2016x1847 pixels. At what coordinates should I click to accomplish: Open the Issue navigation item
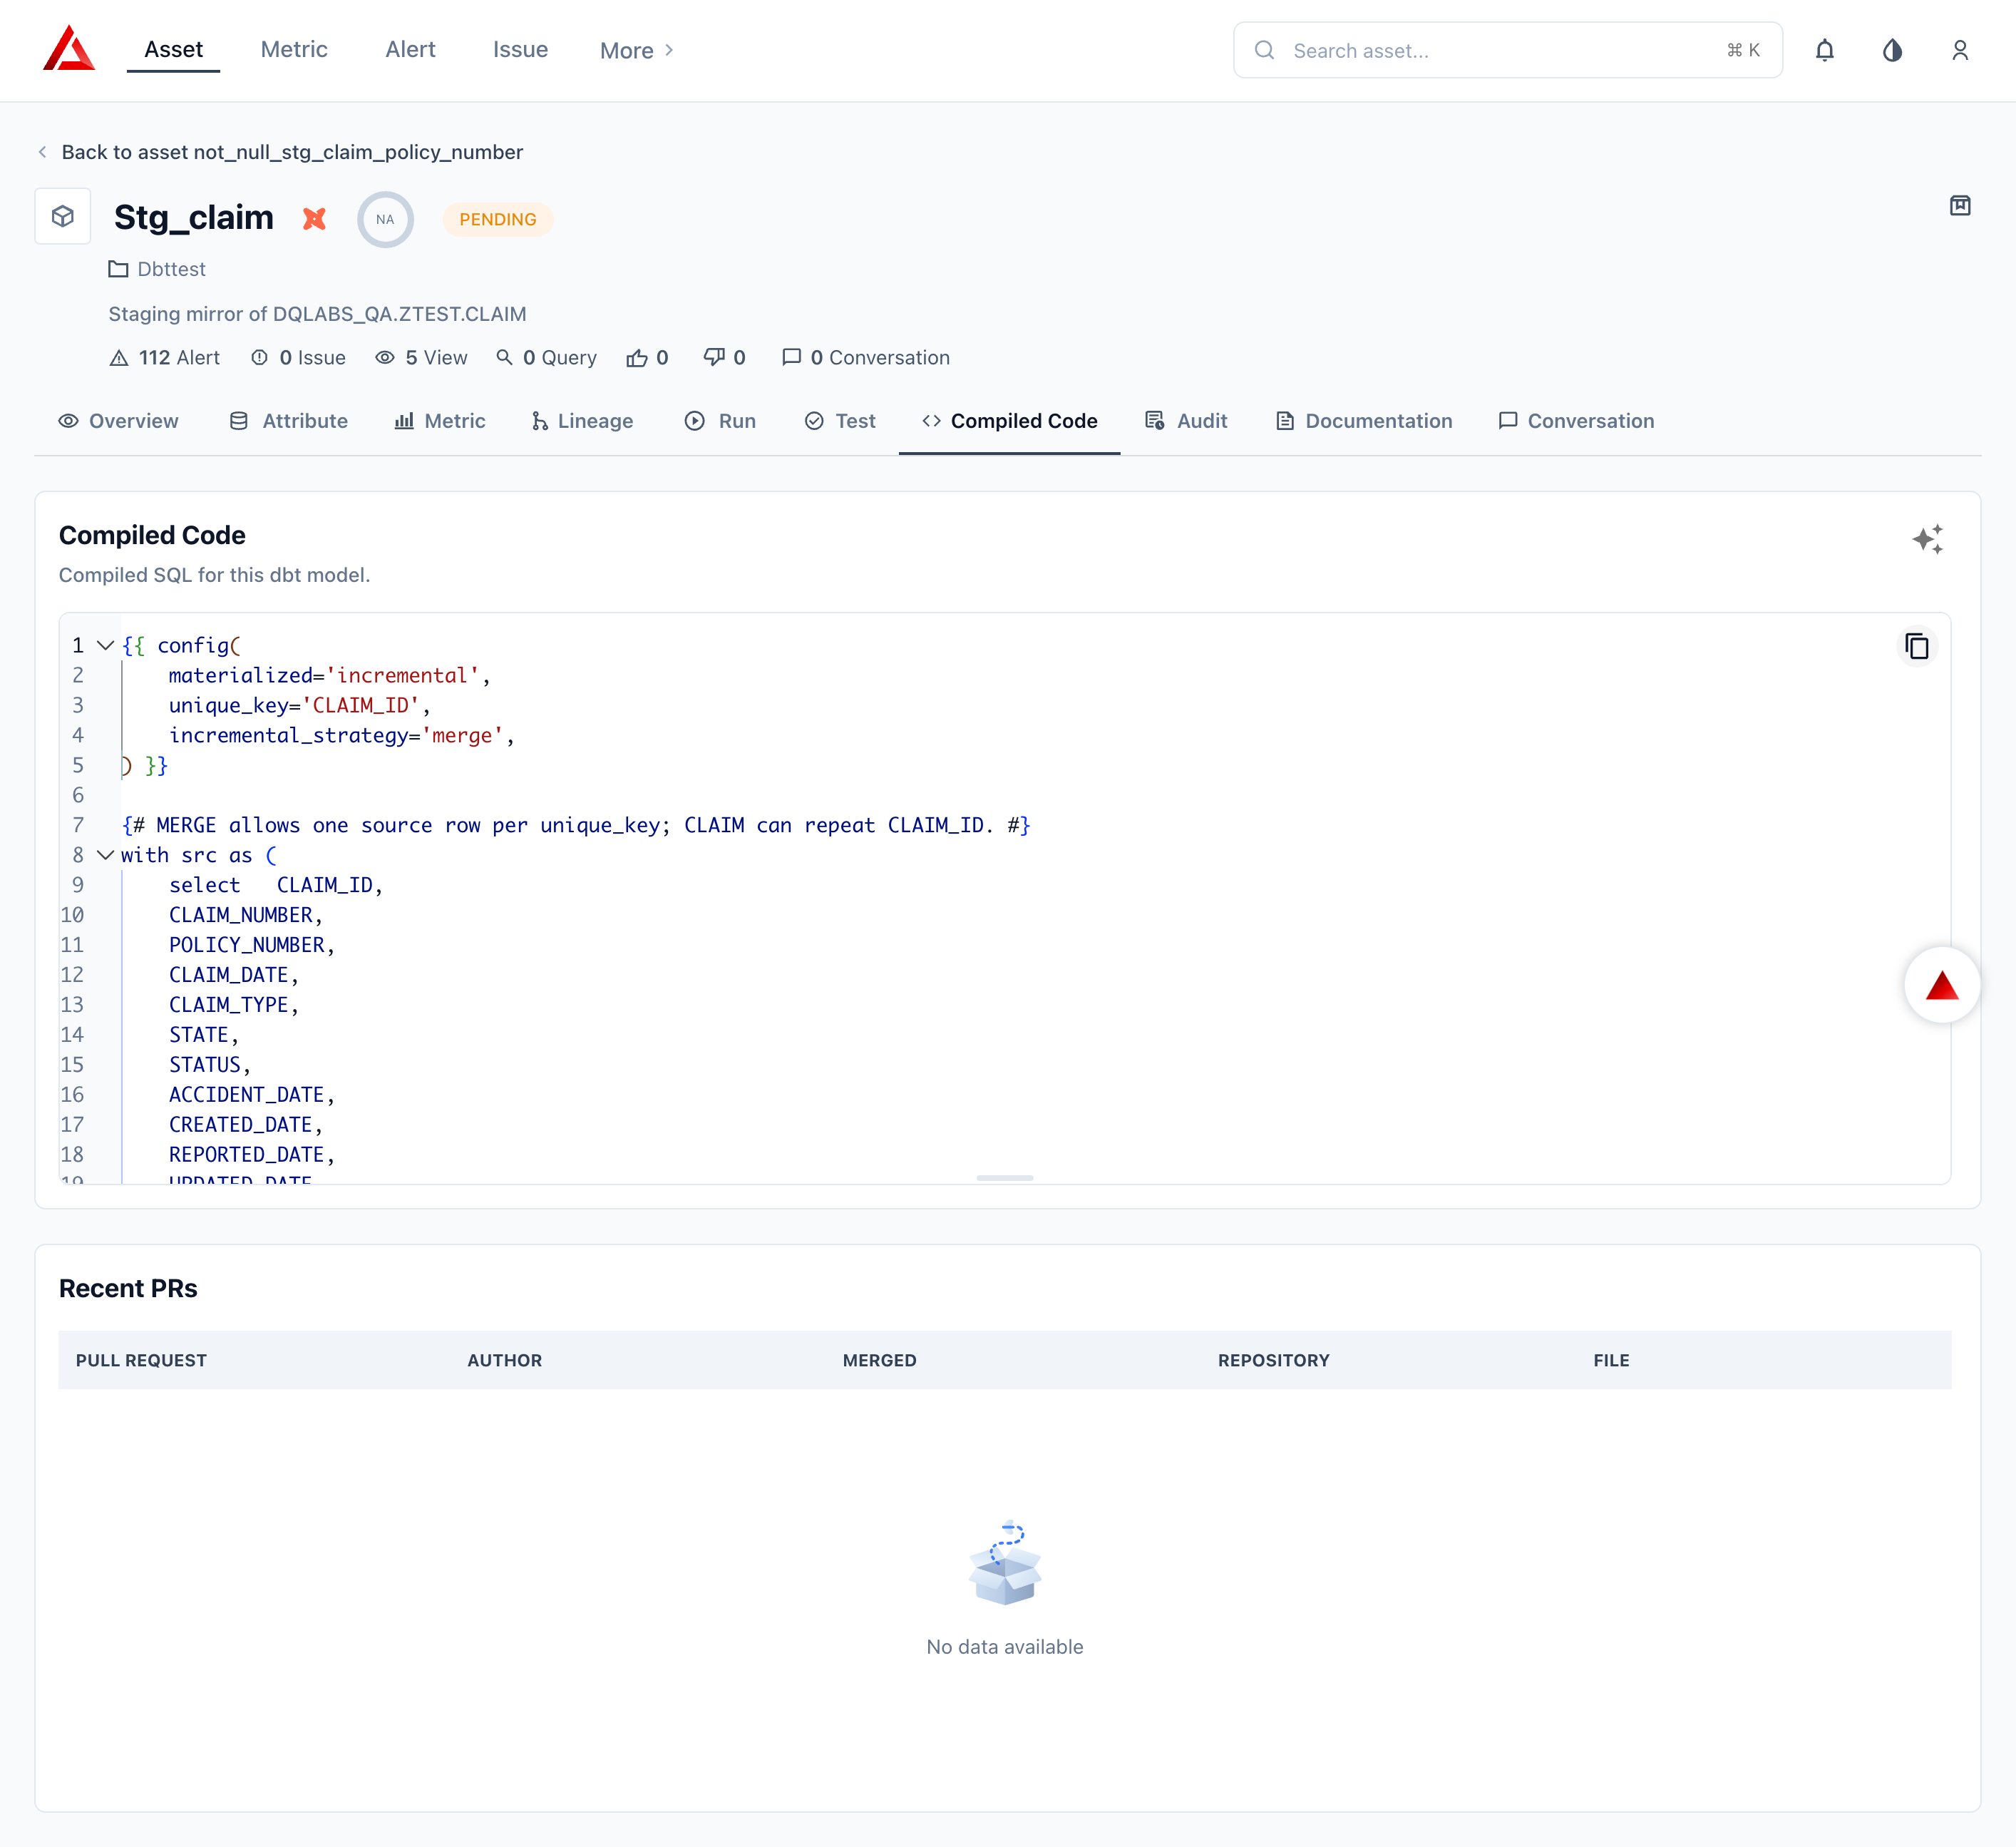(520, 49)
